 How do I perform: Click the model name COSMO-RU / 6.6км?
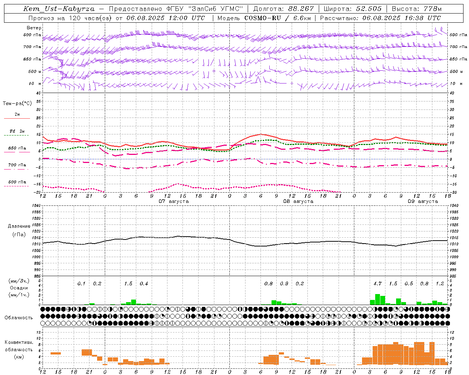[x=278, y=18]
